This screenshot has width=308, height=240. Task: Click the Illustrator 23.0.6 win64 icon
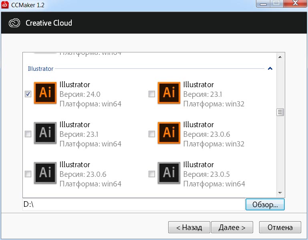pyautogui.click(x=45, y=173)
